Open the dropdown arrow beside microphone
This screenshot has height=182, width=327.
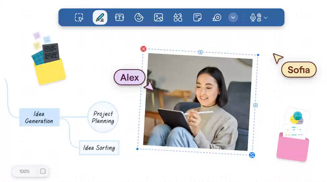pyautogui.click(x=266, y=17)
